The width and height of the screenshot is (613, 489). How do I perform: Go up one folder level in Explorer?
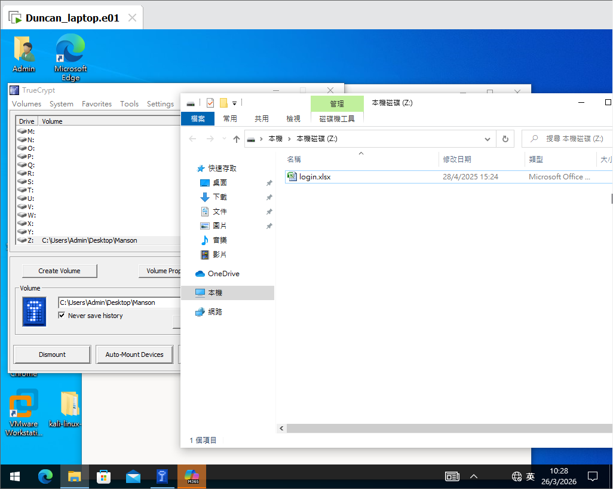click(236, 139)
